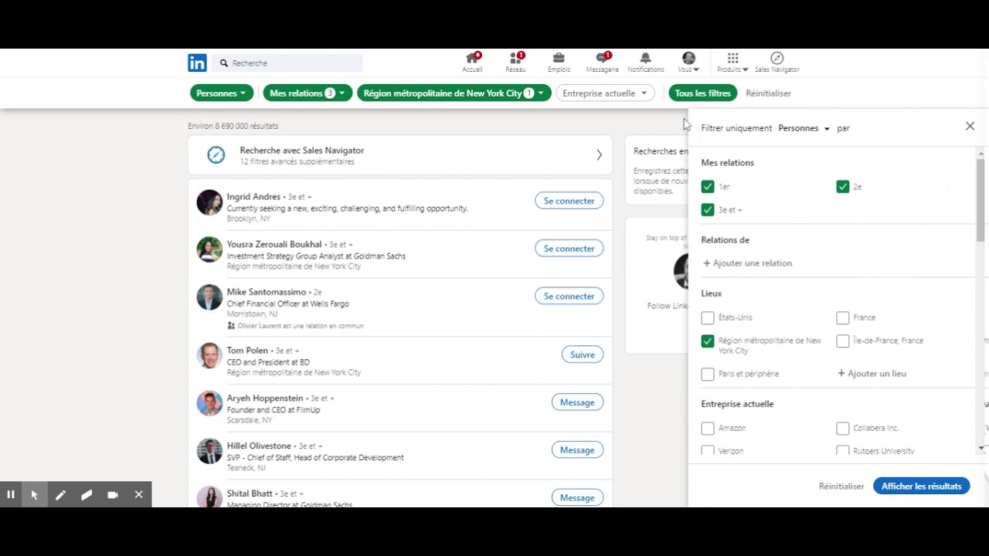Uncheck the 3e et + checkbox
Image resolution: width=989 pixels, height=556 pixels.
(x=708, y=210)
